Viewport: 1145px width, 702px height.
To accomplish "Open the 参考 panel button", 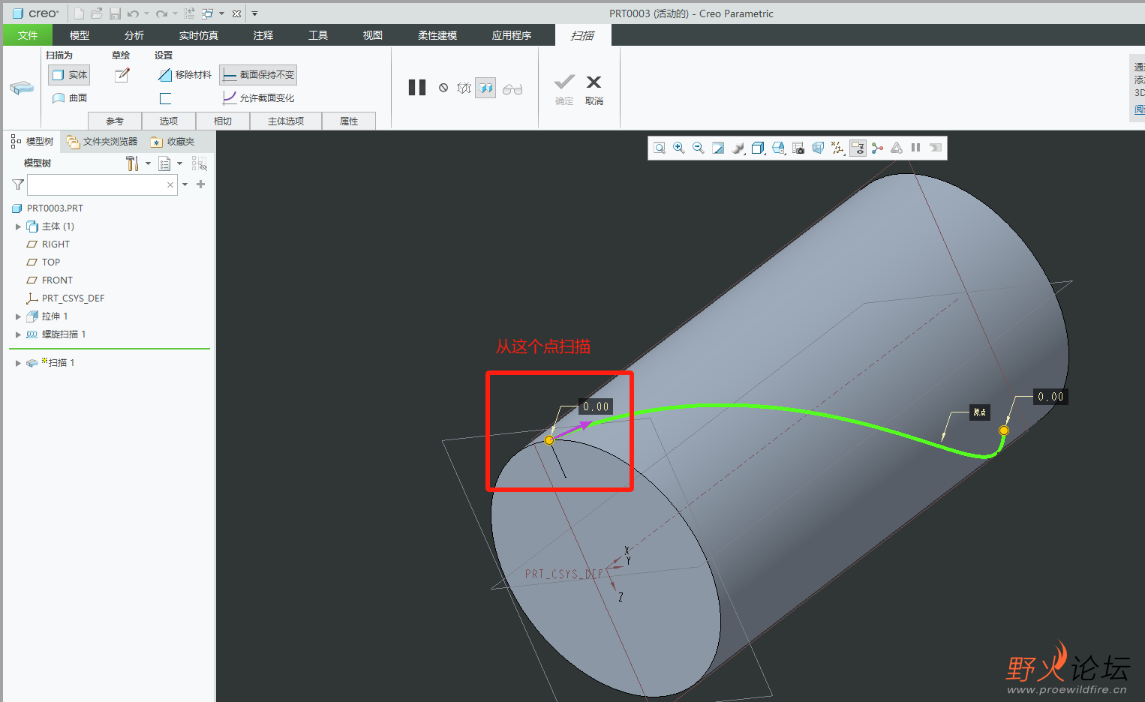I will coord(115,121).
